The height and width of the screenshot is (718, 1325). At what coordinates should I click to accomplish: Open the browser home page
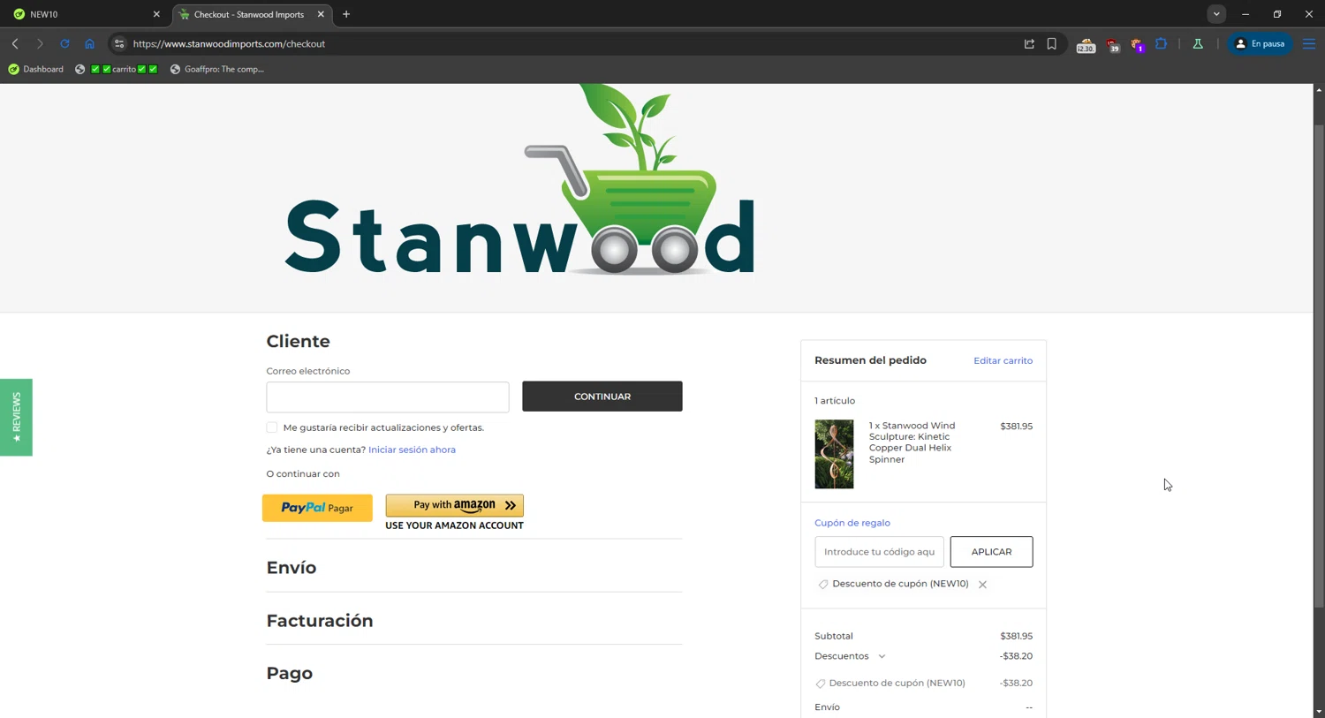tap(89, 43)
